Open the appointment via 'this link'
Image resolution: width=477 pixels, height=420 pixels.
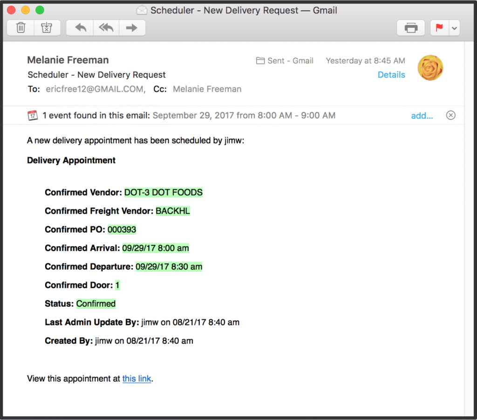[136, 378]
